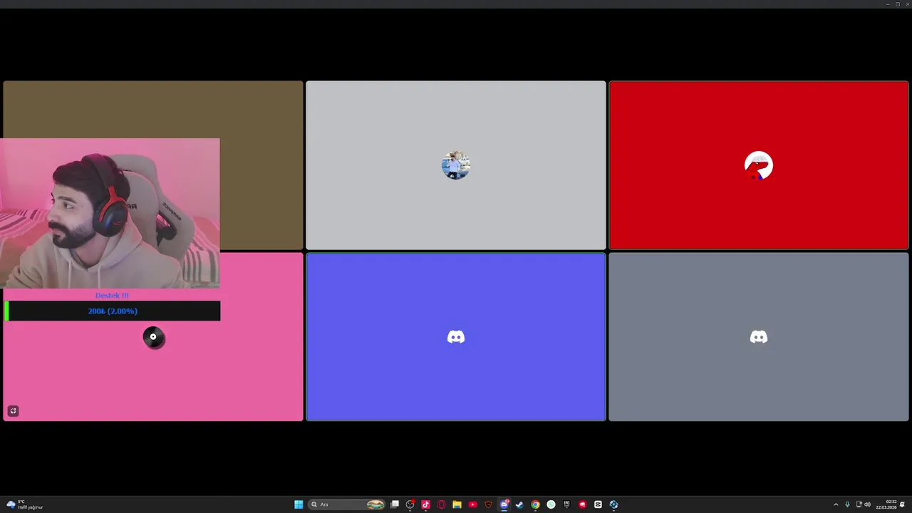Click the taskbar search box labeled Ara
The height and width of the screenshot is (513, 912).
tap(347, 504)
